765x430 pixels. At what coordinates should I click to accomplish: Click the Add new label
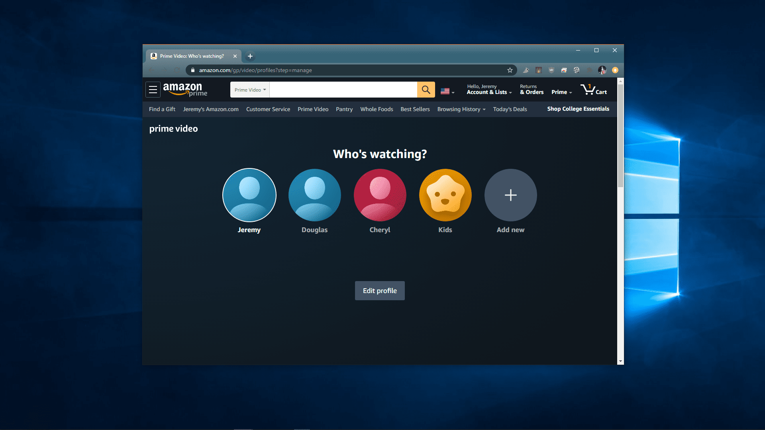pos(511,230)
